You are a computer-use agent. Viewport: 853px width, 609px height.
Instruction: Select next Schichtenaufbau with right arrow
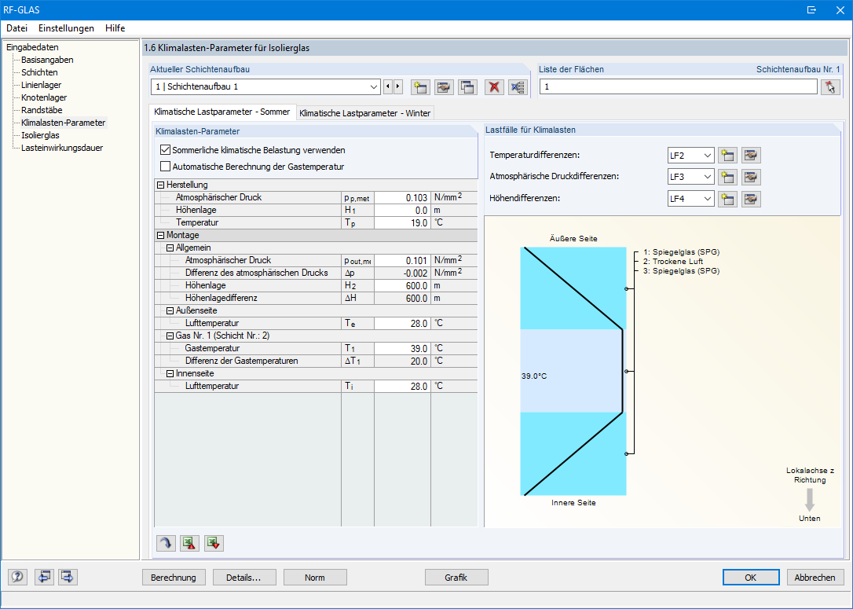coord(398,86)
